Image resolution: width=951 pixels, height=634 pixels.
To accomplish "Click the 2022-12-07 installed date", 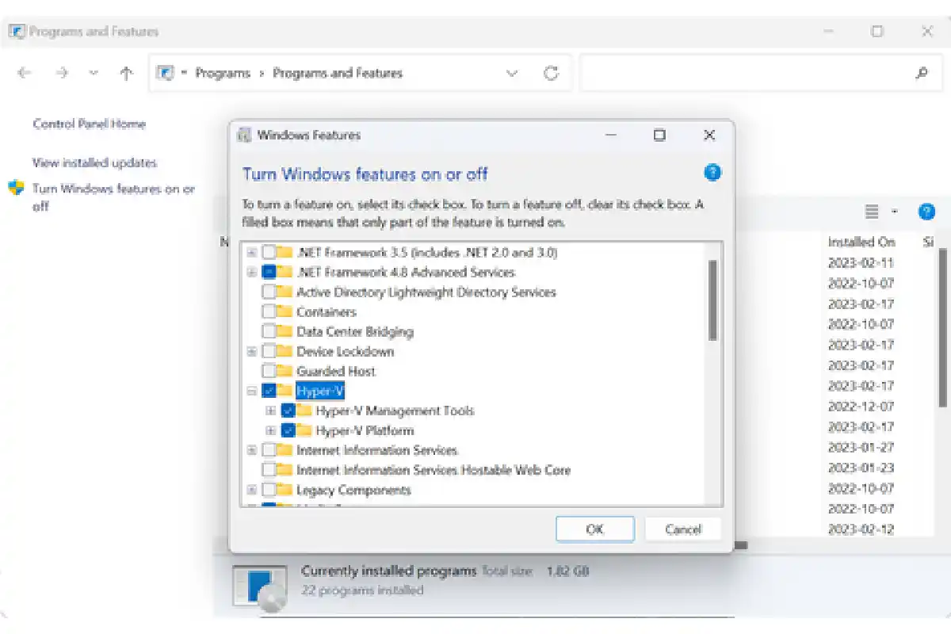I will (861, 406).
